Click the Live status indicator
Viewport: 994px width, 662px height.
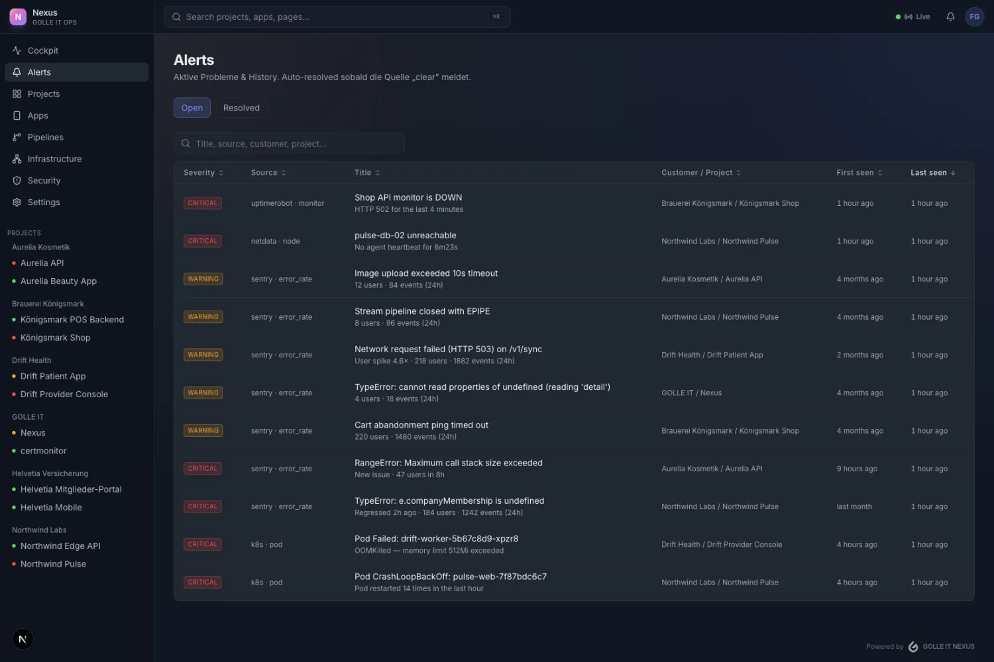(x=912, y=17)
